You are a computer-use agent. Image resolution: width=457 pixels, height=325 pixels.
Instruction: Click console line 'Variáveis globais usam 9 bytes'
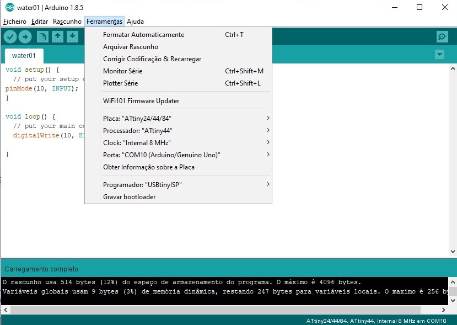click(225, 291)
